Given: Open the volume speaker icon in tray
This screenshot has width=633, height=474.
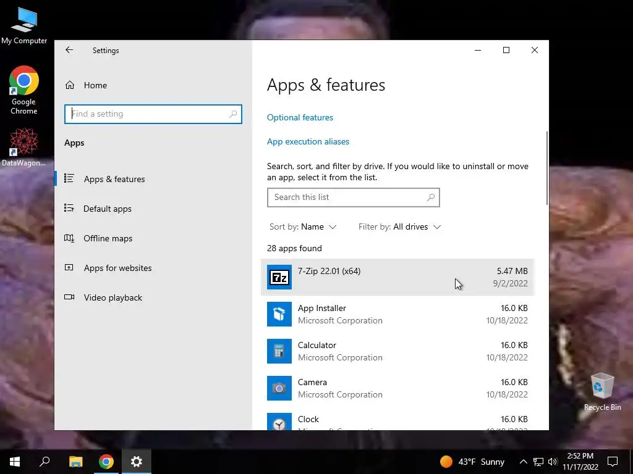Looking at the screenshot, I should tap(553, 462).
